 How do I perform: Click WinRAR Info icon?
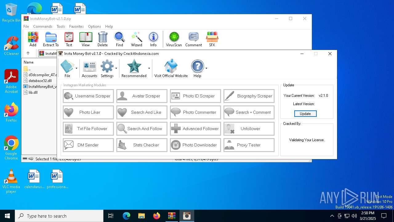pyautogui.click(x=153, y=39)
